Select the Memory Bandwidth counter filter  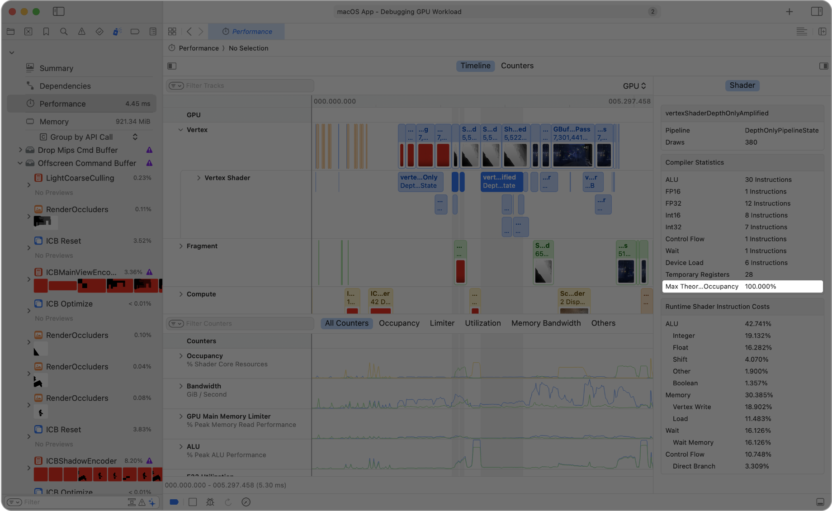coord(546,323)
